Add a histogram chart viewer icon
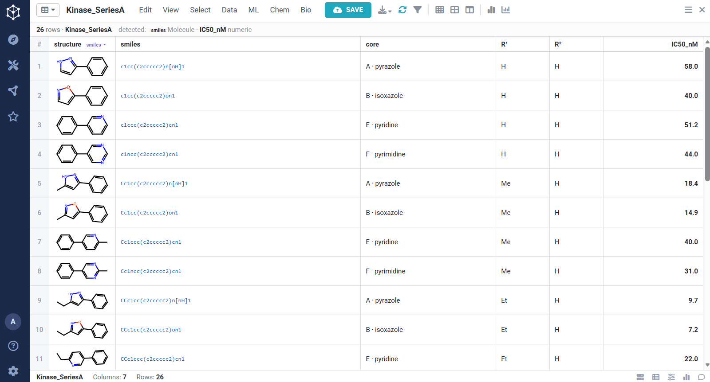 pyautogui.click(x=506, y=10)
